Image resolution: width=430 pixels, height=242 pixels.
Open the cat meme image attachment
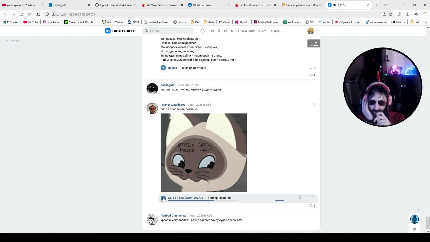[x=204, y=153]
